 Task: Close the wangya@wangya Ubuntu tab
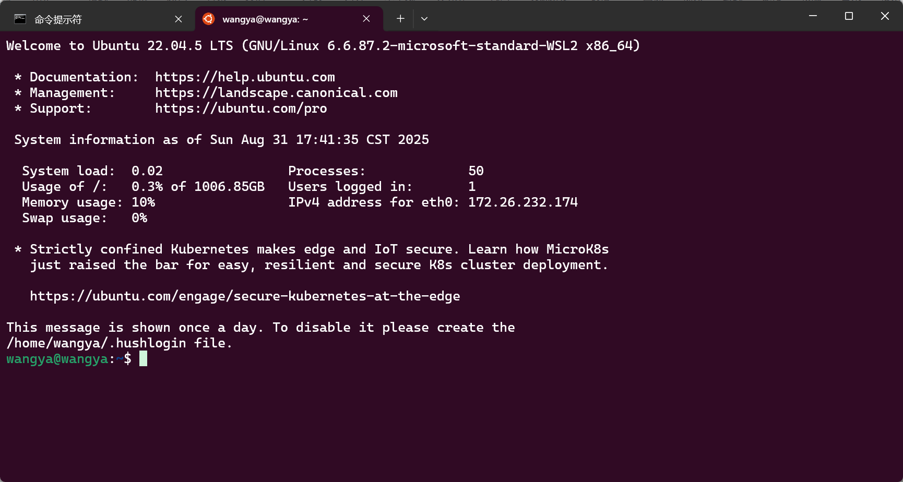pyautogui.click(x=366, y=18)
